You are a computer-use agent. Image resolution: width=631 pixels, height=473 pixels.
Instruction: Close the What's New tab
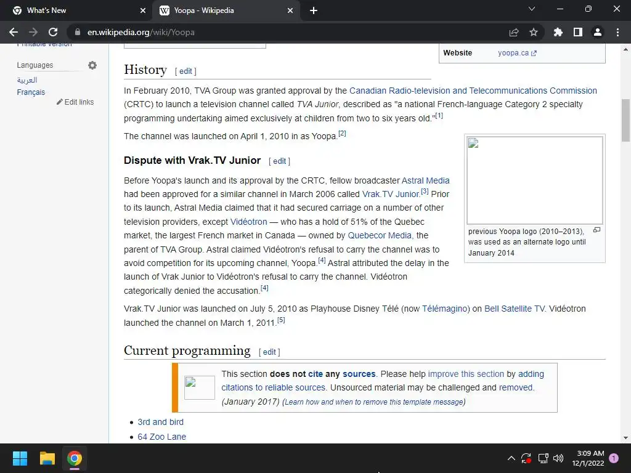(x=143, y=11)
